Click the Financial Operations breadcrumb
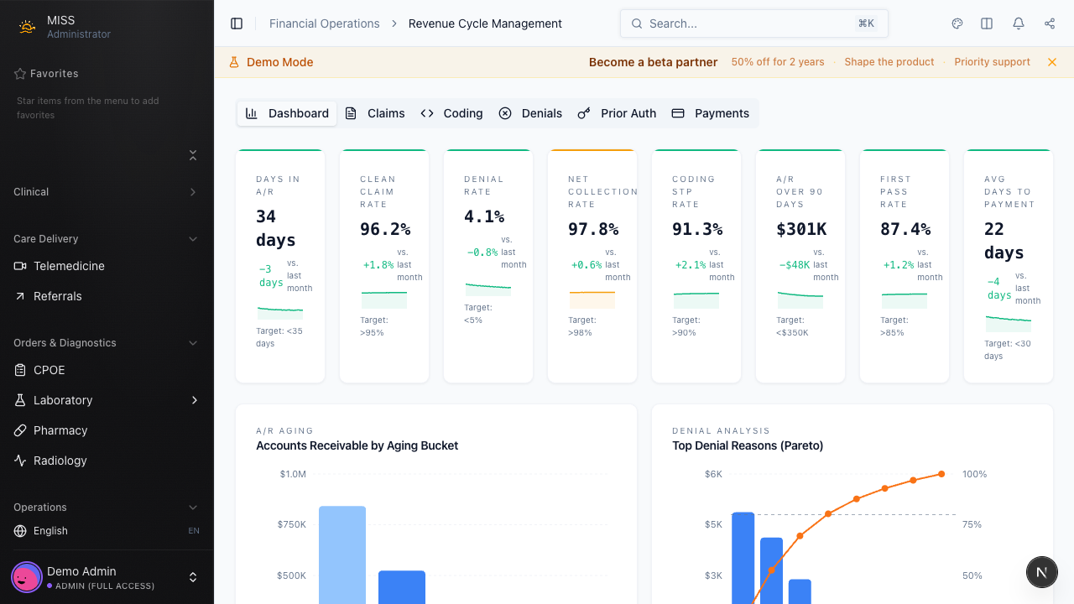The width and height of the screenshot is (1074, 604). pos(324,23)
